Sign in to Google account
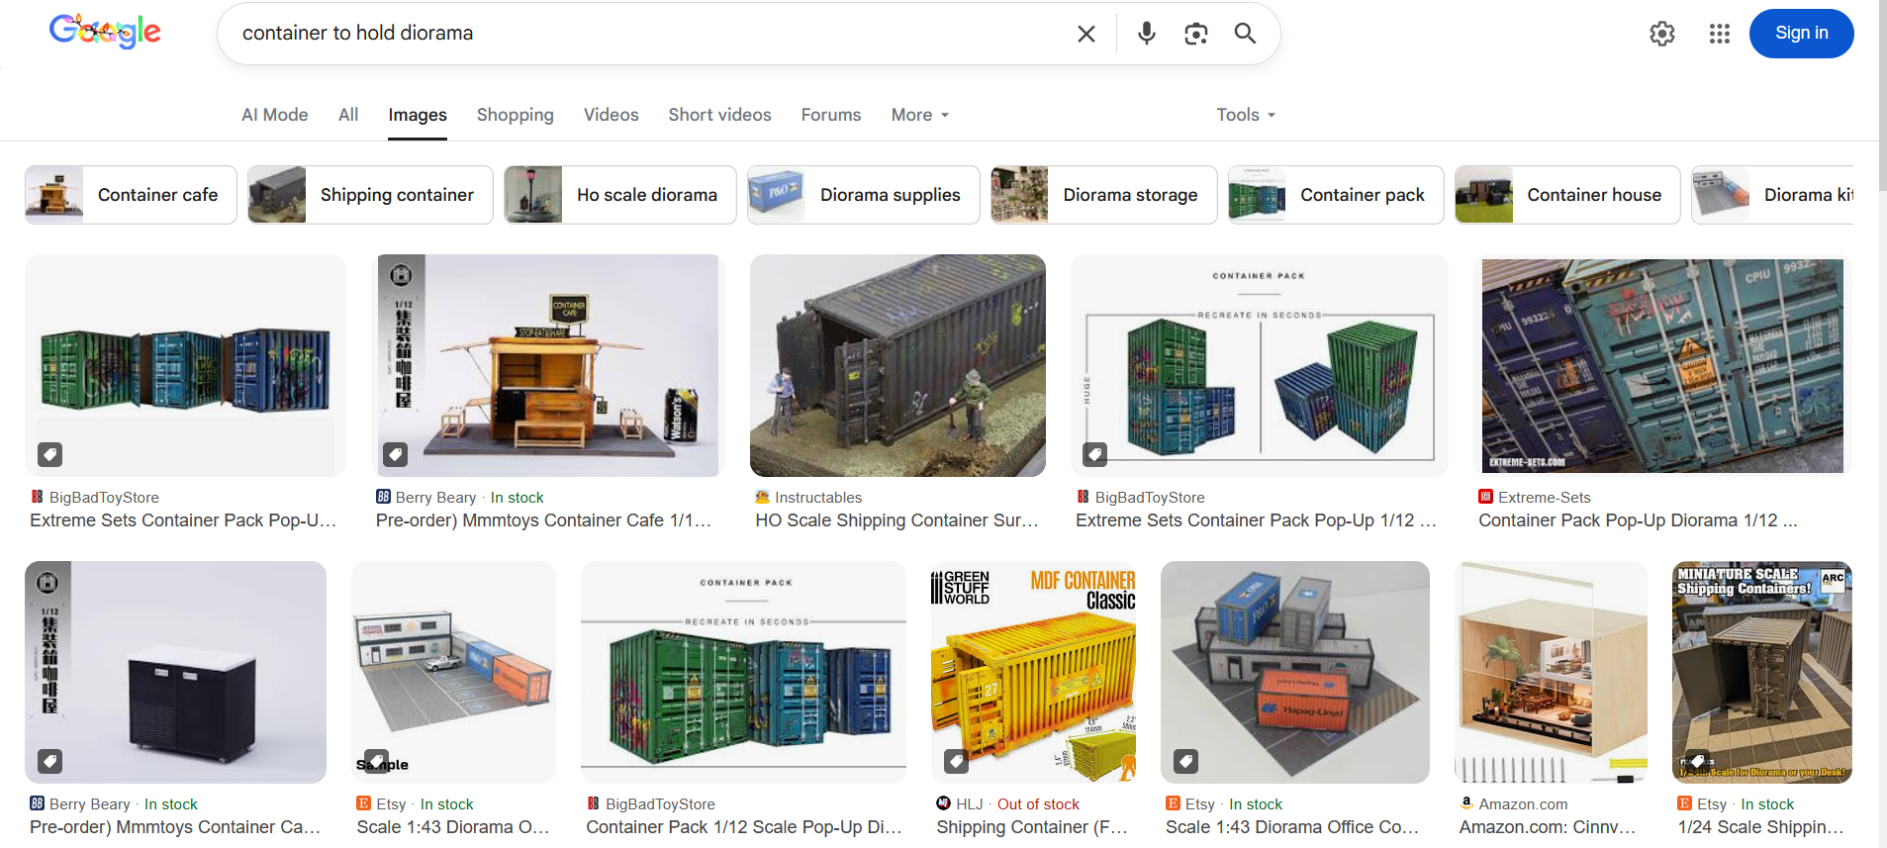 (1801, 34)
